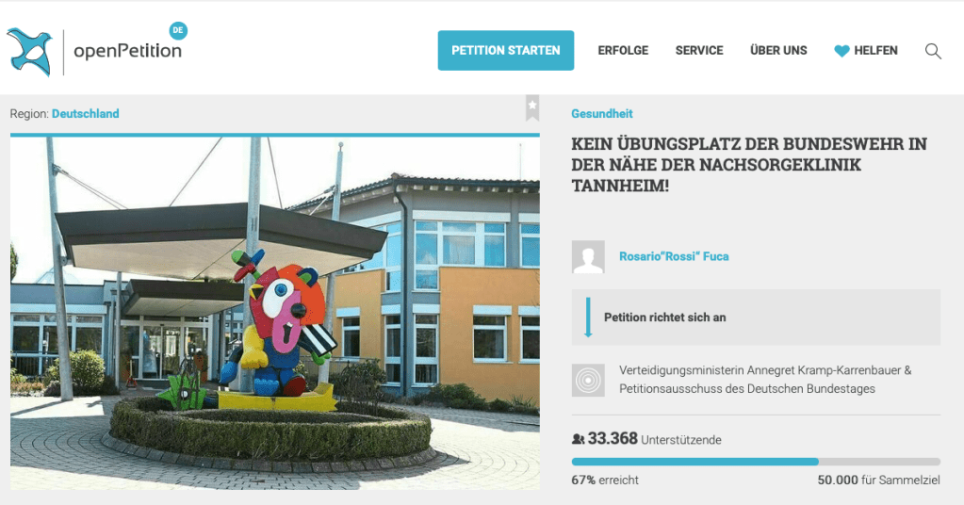The image size is (964, 505).
Task: Click the blue downward arrow icon
Action: (x=588, y=317)
